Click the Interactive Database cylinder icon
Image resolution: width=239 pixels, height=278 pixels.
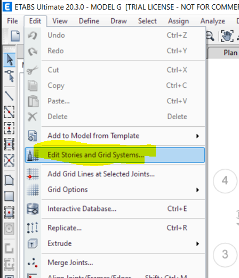click(x=33, y=209)
